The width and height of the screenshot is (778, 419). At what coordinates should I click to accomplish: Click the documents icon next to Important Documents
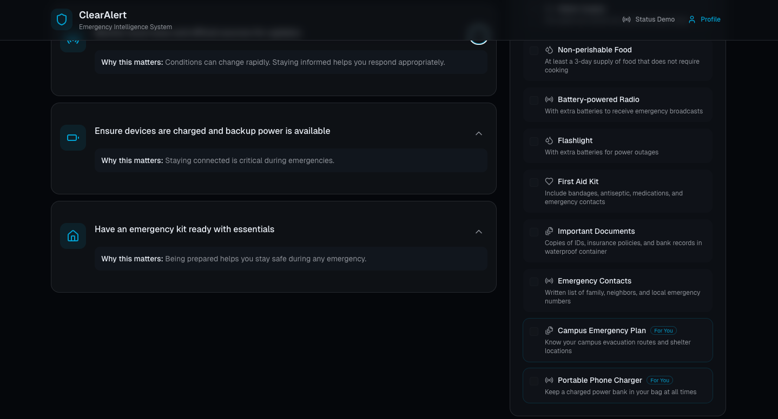(549, 231)
